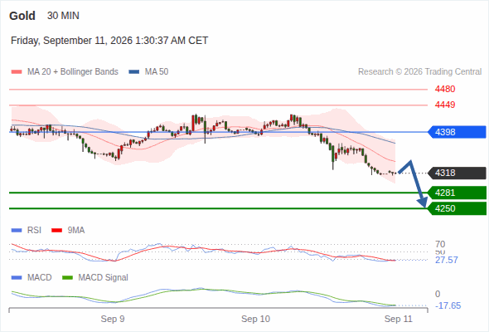Click the red 9MA legend marker

point(56,231)
